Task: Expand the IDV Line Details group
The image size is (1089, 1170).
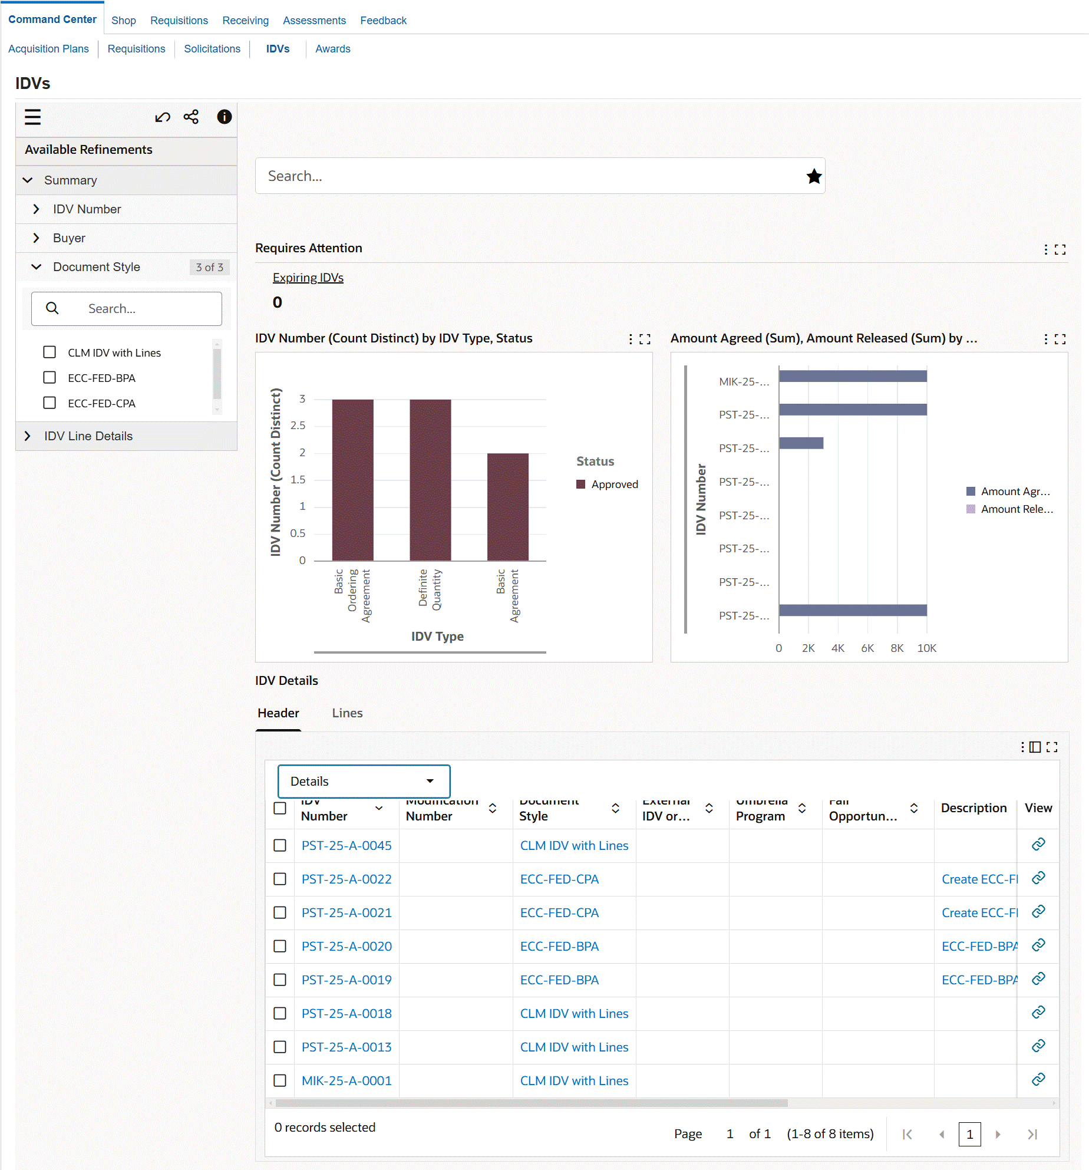Action: (x=28, y=436)
